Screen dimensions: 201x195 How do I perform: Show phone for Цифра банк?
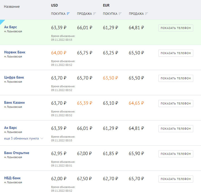click(x=176, y=78)
